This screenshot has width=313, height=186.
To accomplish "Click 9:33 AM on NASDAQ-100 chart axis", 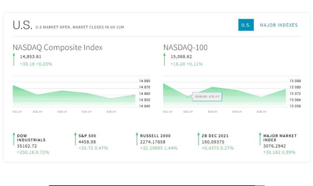I will pyautogui.click(x=213, y=112).
